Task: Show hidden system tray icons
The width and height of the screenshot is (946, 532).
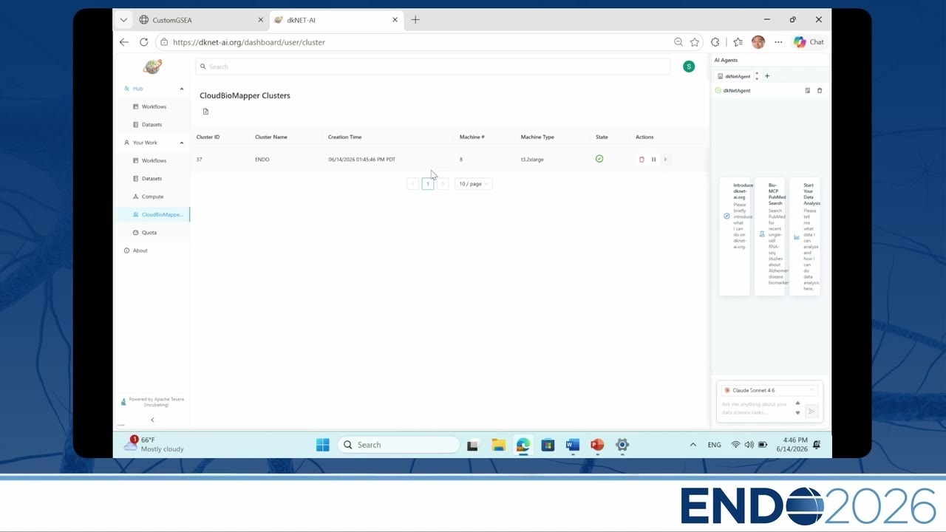Action: (693, 445)
